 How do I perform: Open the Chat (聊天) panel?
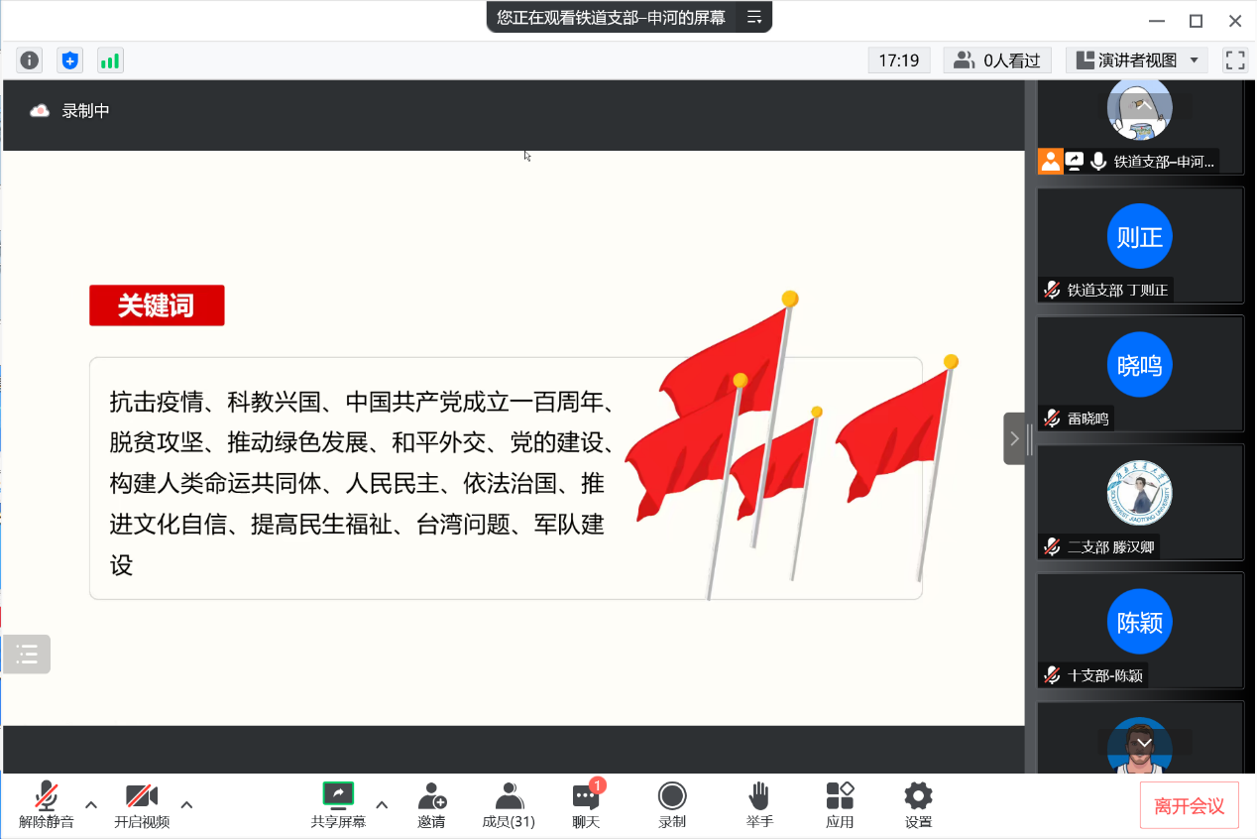pyautogui.click(x=586, y=804)
